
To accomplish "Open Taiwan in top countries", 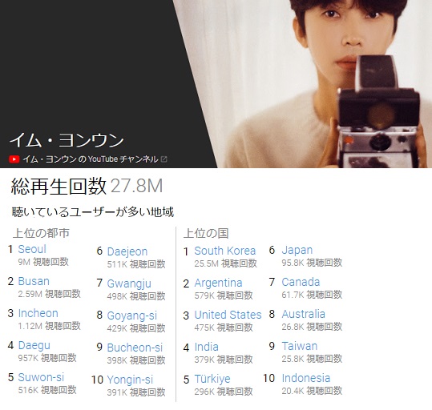I will click(300, 346).
